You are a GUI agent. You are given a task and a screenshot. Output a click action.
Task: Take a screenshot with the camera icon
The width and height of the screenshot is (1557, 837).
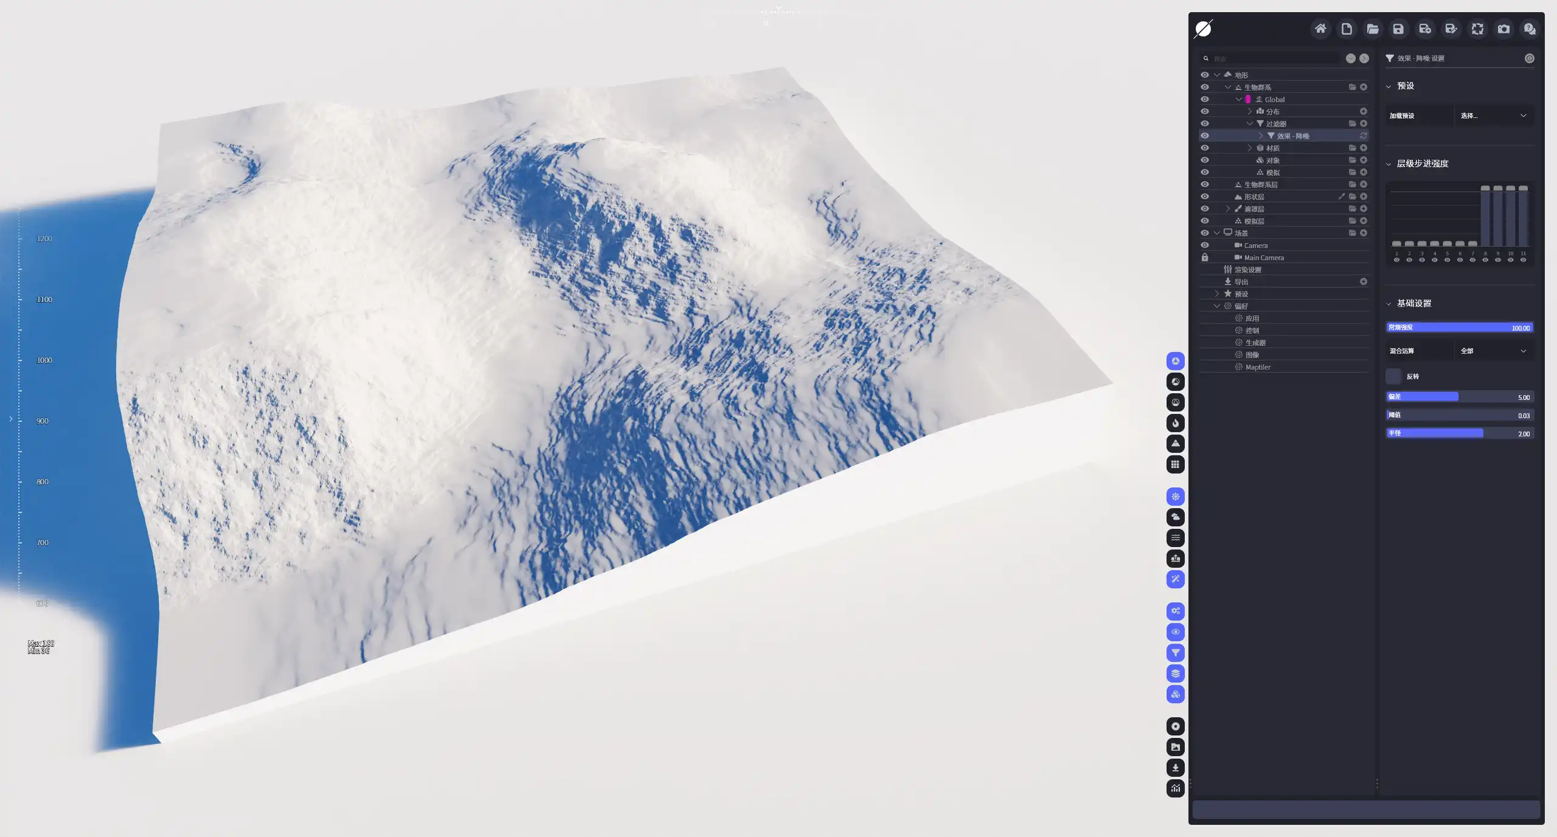click(x=1503, y=29)
